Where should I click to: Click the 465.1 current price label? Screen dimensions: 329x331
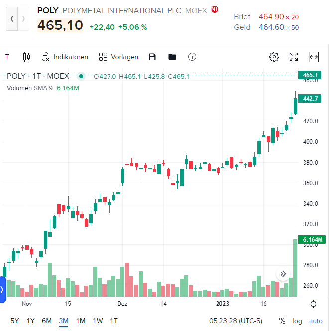[310, 75]
